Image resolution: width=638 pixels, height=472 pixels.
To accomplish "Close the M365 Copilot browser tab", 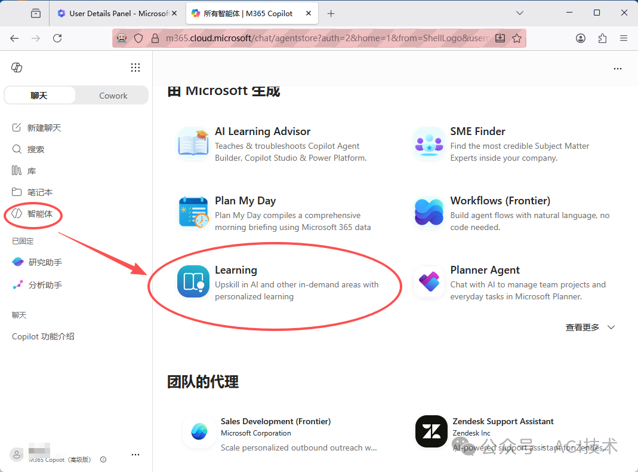I will pyautogui.click(x=309, y=13).
